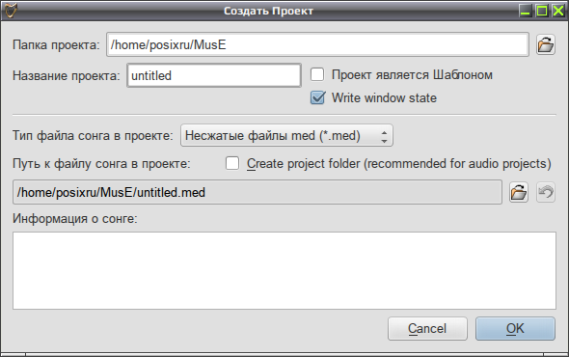Focus the Папка проекта path field
569x357 pixels.
click(317, 44)
